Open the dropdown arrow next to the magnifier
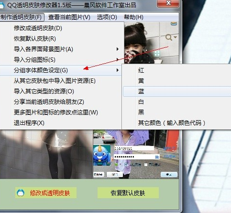The width and height of the screenshot is (231, 213). point(175,37)
